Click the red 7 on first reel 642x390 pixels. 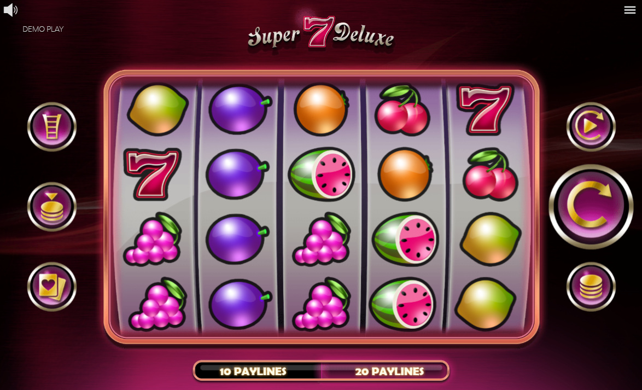pos(153,174)
